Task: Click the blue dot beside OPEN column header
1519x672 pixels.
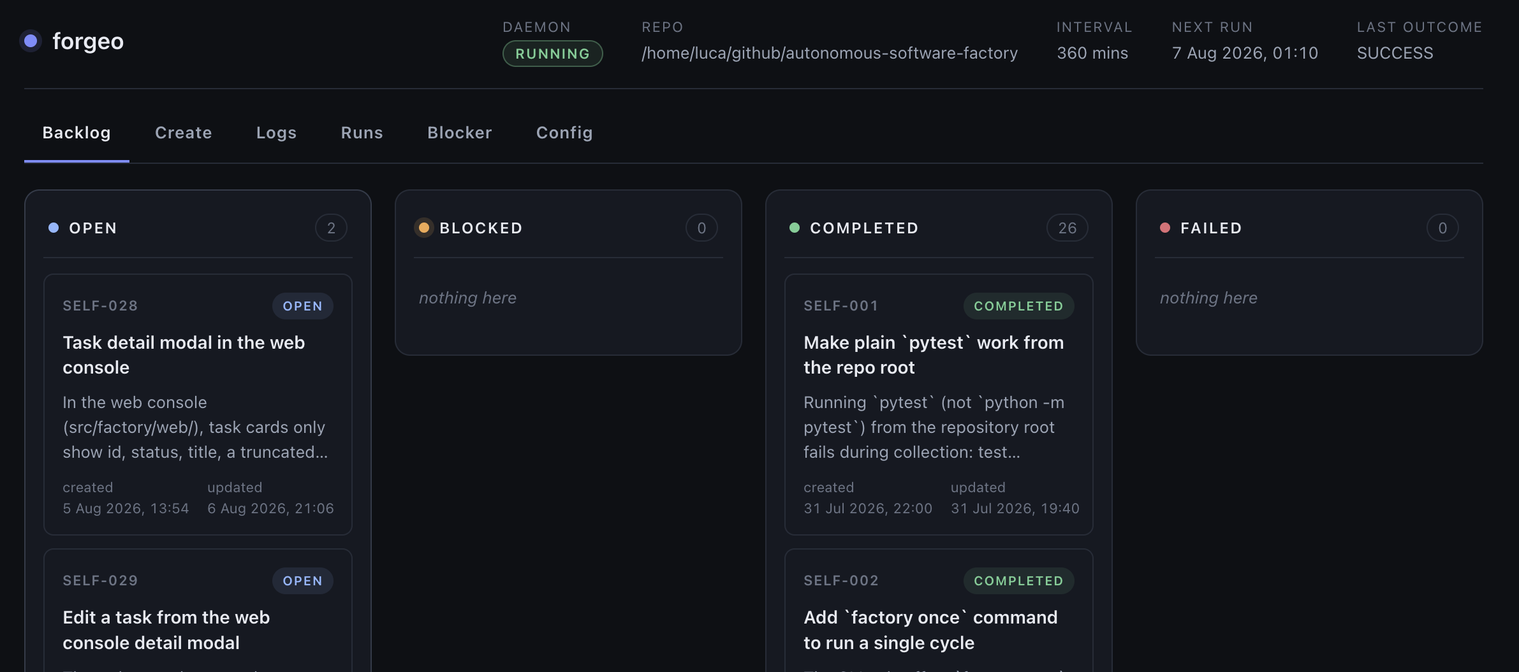Action: coord(54,228)
